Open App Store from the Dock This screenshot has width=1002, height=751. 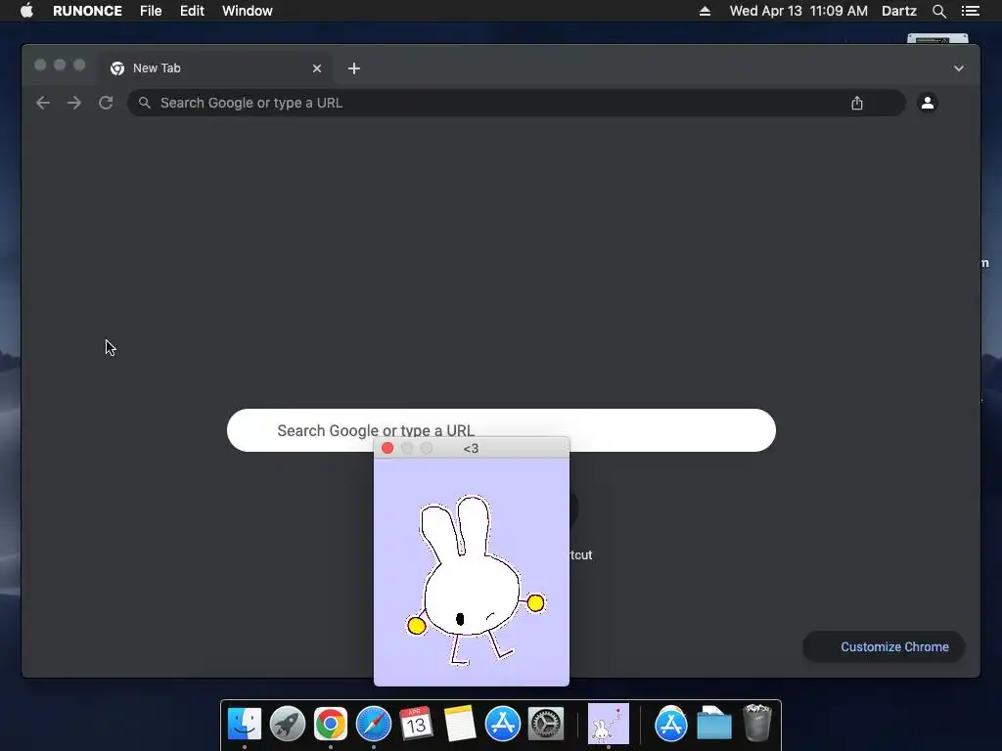click(x=503, y=724)
